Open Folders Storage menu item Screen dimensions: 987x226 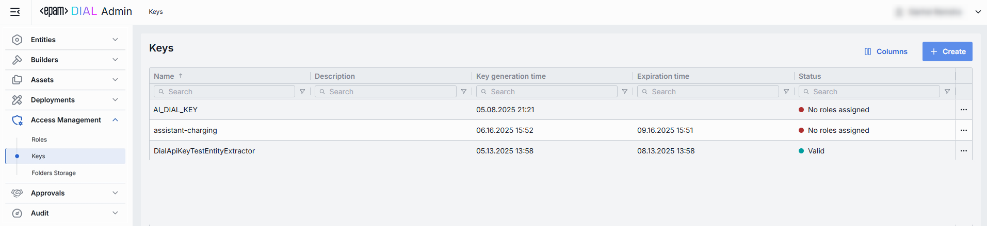coord(54,173)
